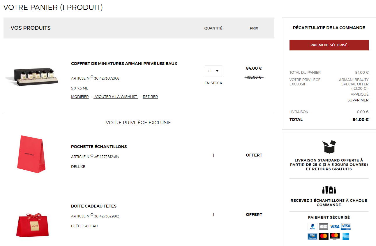Click the Modifier link under the coffret
376x246 pixels.
click(x=80, y=97)
